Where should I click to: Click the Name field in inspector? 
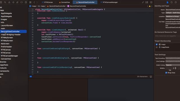point(173,10)
